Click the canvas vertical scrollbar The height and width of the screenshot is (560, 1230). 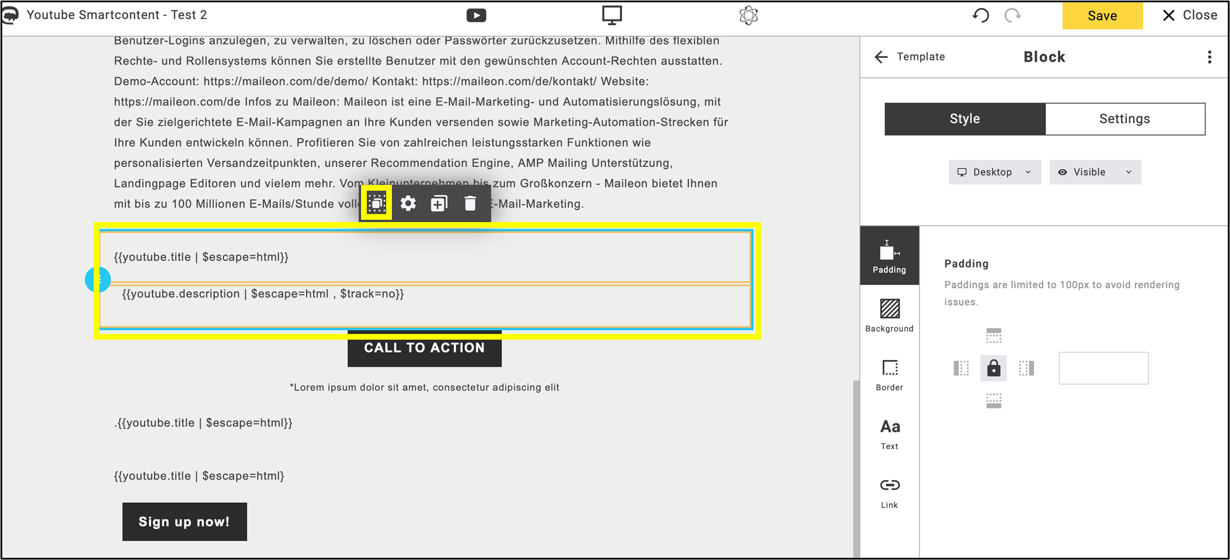click(856, 468)
